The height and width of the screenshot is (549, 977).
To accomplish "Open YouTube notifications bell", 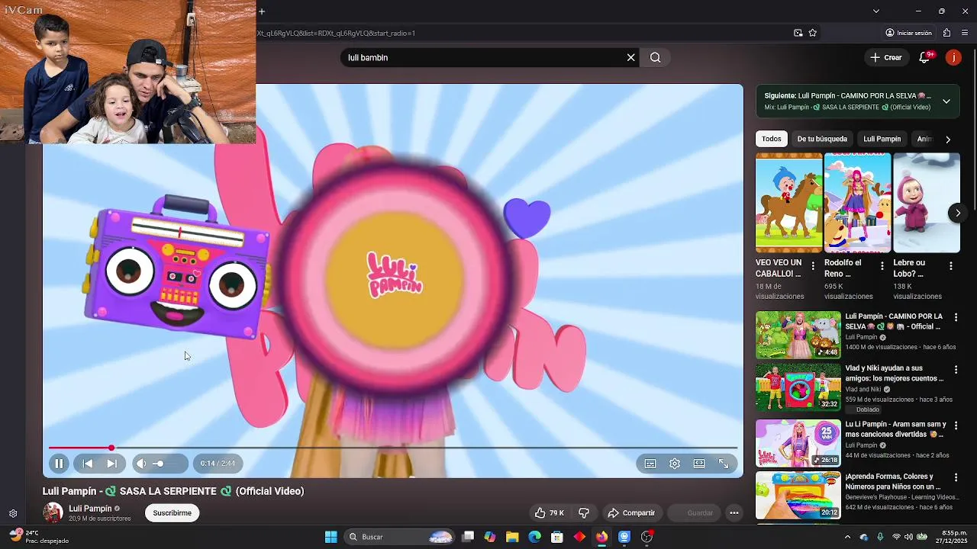I will [924, 57].
